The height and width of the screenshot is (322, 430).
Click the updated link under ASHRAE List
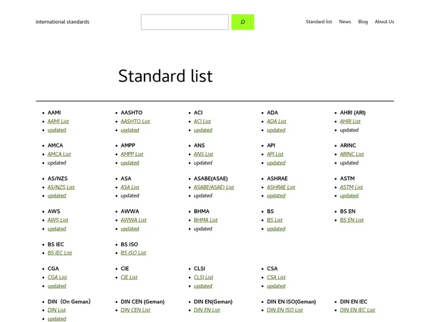click(276, 196)
